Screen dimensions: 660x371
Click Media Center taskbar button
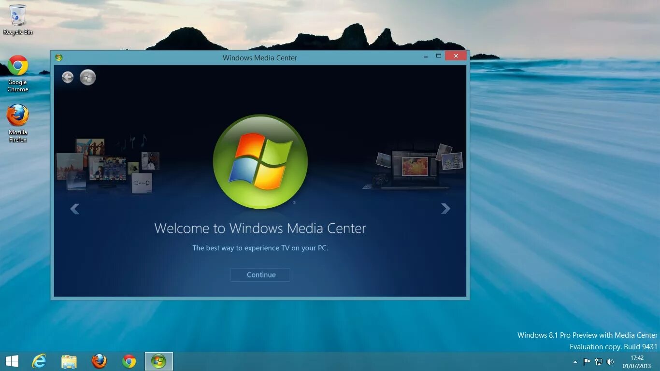pyautogui.click(x=159, y=361)
